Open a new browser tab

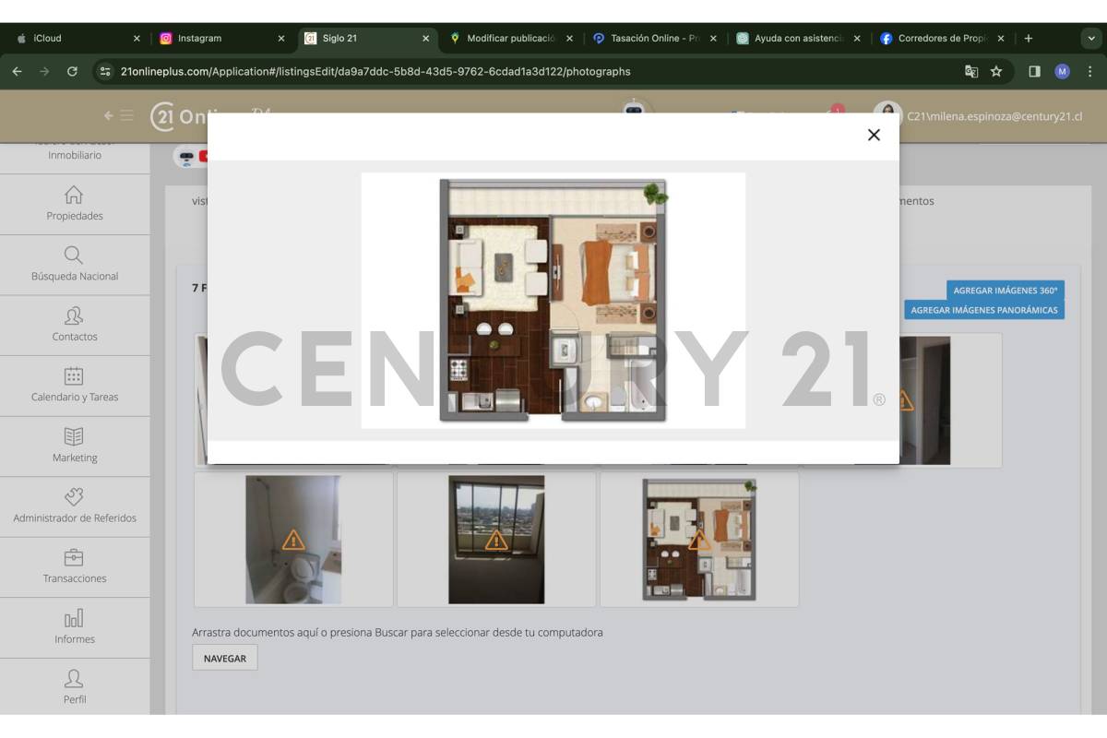(1029, 39)
